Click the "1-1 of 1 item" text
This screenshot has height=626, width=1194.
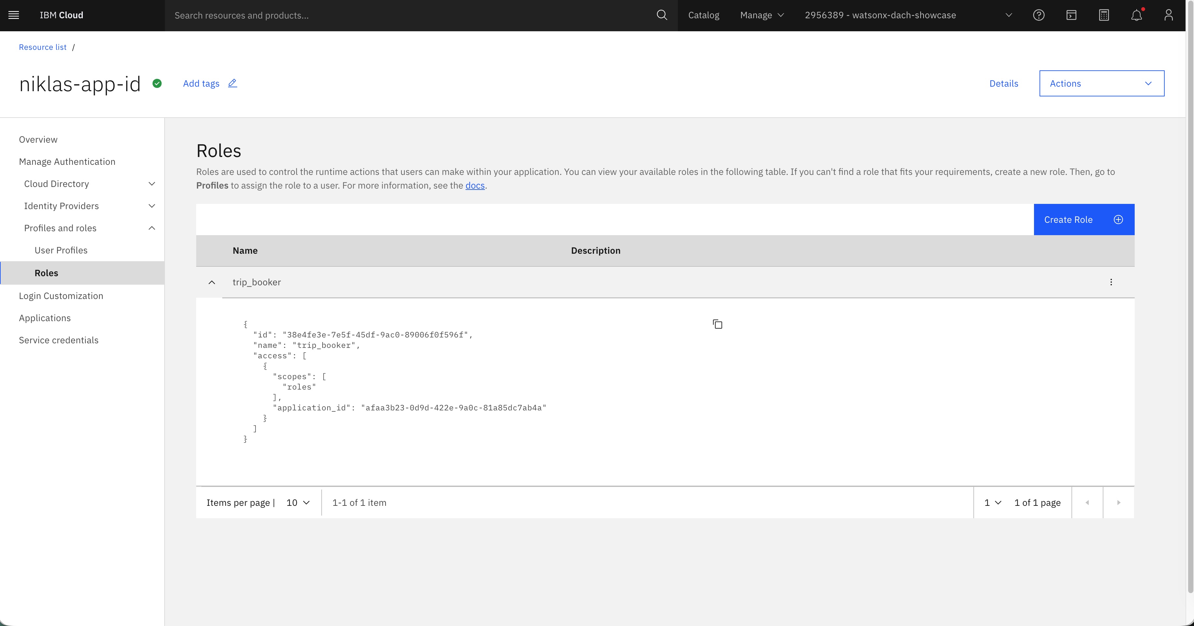click(359, 503)
